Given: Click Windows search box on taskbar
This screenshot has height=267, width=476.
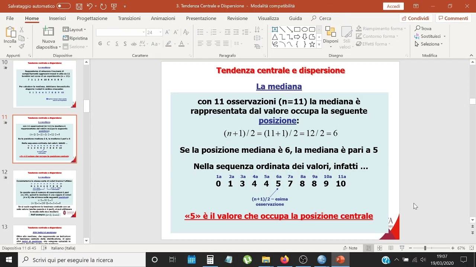Looking at the screenshot, I should (82, 260).
